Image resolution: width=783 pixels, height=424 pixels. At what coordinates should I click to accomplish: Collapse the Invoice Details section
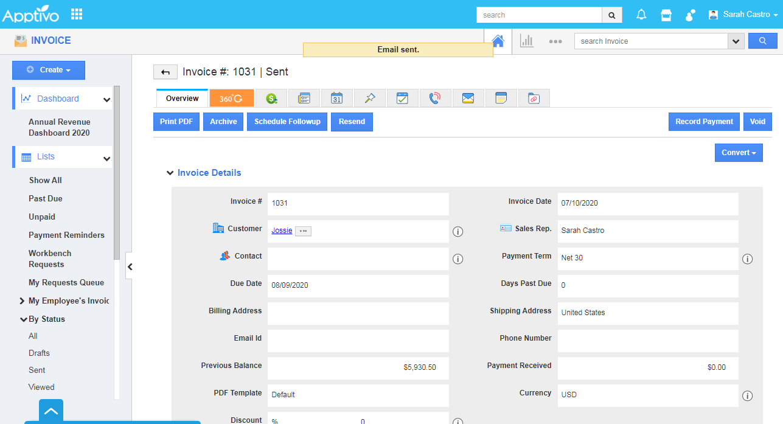tap(170, 173)
